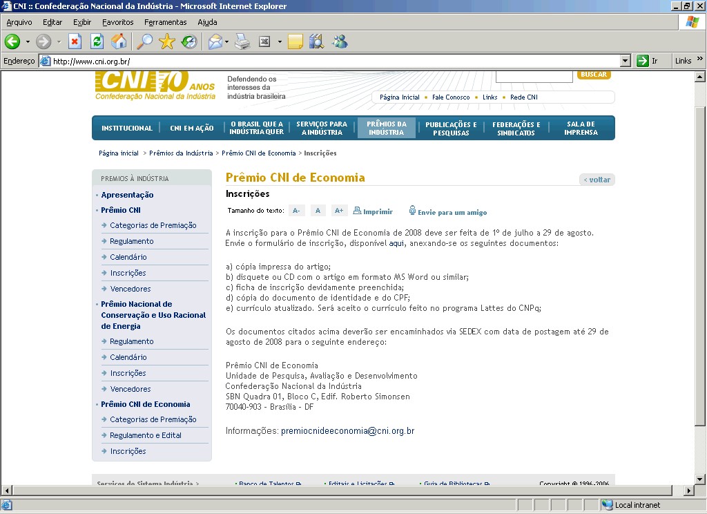Click the Messenger people toolbar icon
The width and height of the screenshot is (707, 514).
(340, 42)
